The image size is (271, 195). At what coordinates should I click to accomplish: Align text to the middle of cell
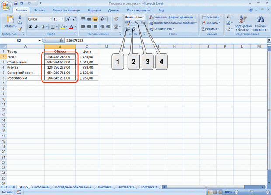[89, 19]
